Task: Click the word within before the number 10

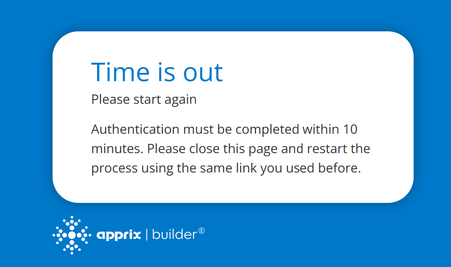Action: [321, 129]
